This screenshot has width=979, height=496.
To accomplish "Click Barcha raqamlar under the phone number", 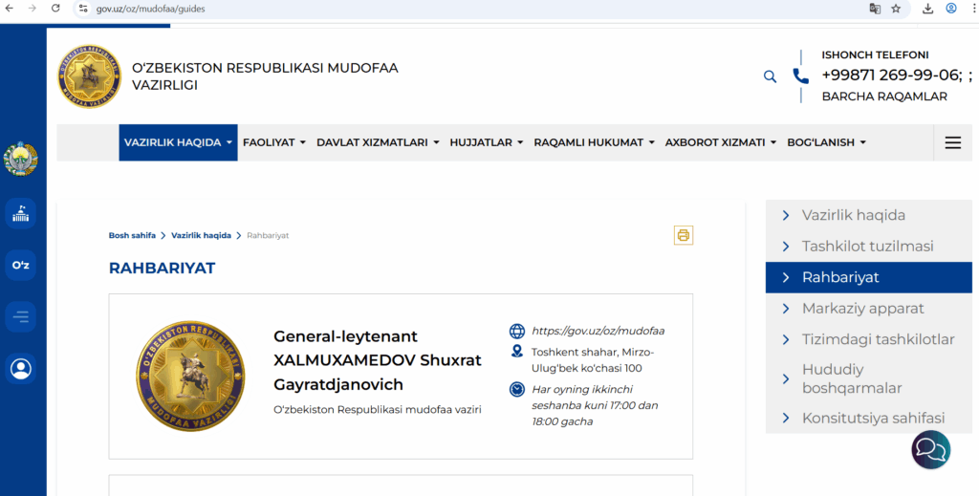I will tap(884, 97).
